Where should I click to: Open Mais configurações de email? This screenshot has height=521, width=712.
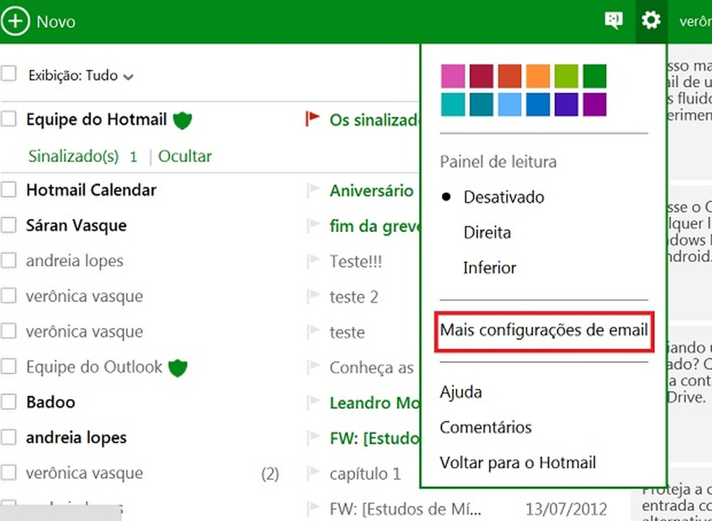(544, 330)
